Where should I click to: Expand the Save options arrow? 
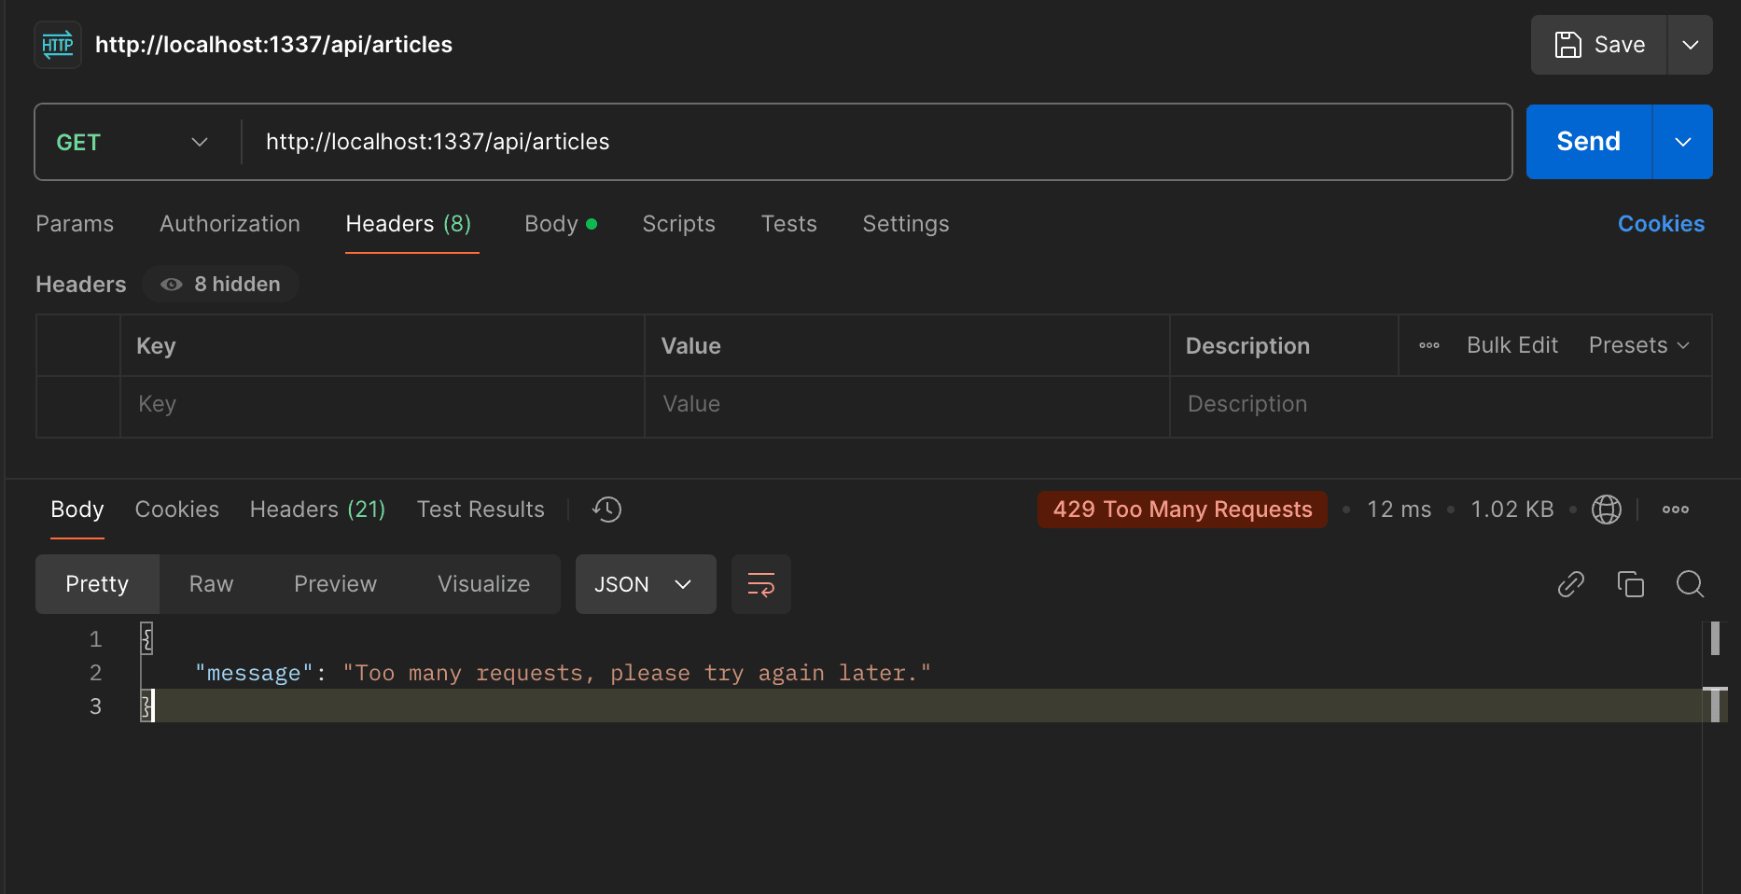(1690, 45)
